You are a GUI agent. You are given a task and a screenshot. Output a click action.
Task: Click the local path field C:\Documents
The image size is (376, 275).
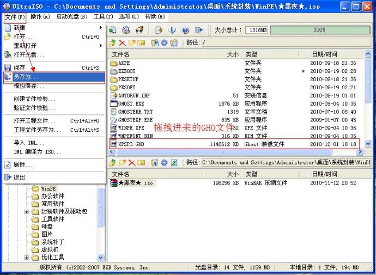(x=286, y=163)
